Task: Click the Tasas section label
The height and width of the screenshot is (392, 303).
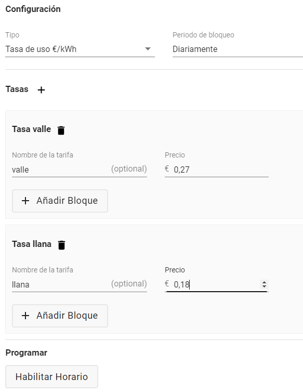Action: point(17,89)
